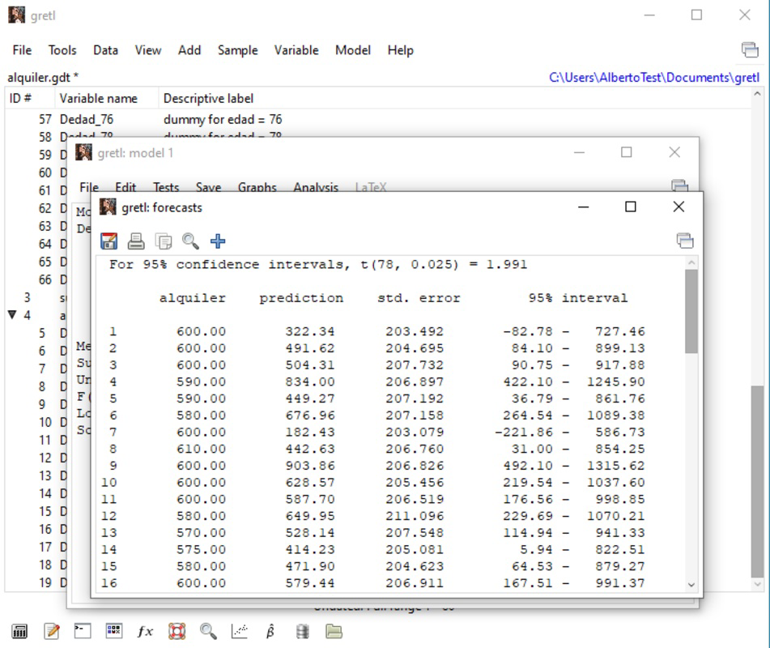Open the Tools menu

tap(62, 50)
